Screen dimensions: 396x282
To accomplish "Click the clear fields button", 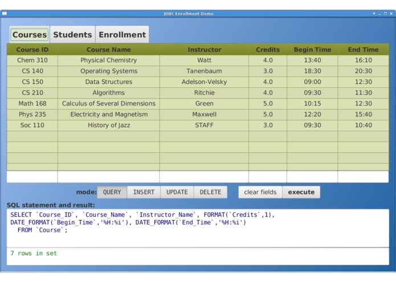I will click(260, 192).
